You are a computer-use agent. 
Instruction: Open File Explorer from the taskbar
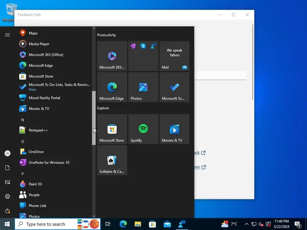(x=138, y=224)
